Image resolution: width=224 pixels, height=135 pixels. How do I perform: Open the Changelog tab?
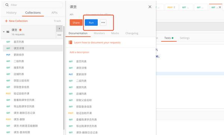tap(132, 33)
